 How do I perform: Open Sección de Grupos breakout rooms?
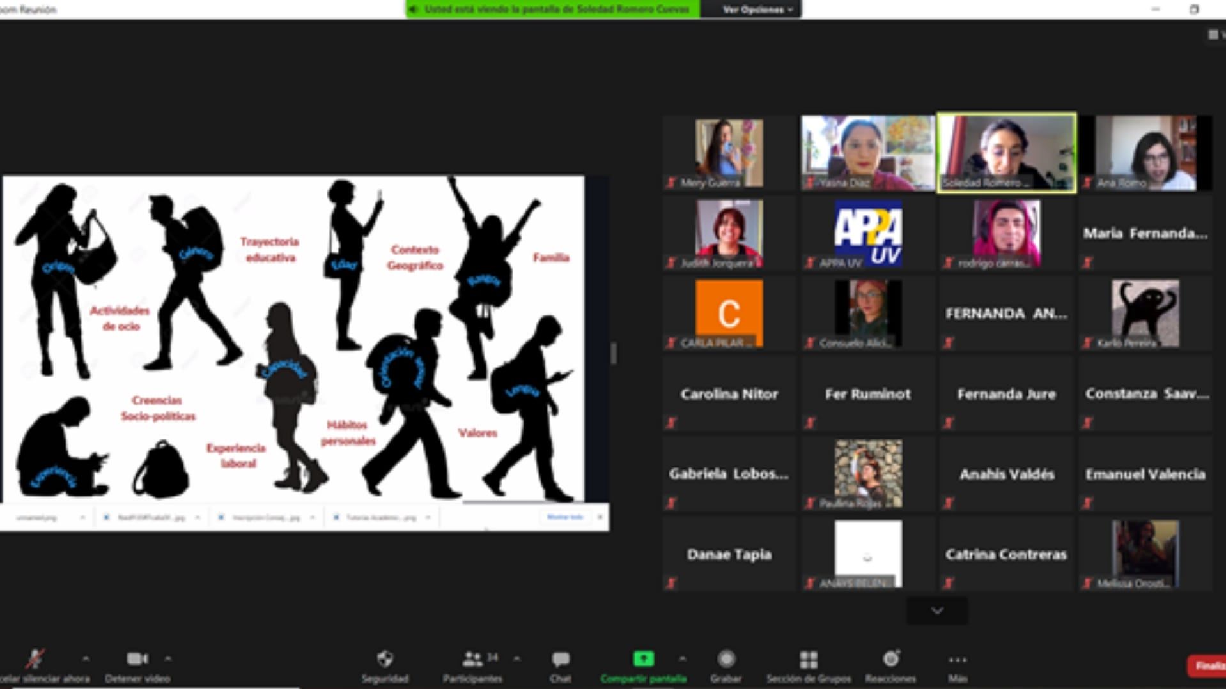pos(808,659)
